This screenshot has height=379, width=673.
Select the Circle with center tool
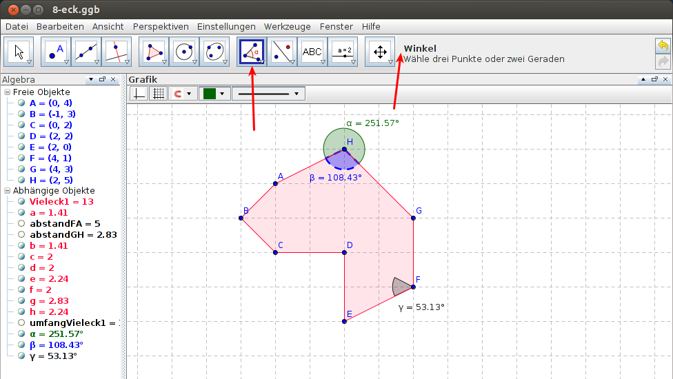pyautogui.click(x=184, y=52)
